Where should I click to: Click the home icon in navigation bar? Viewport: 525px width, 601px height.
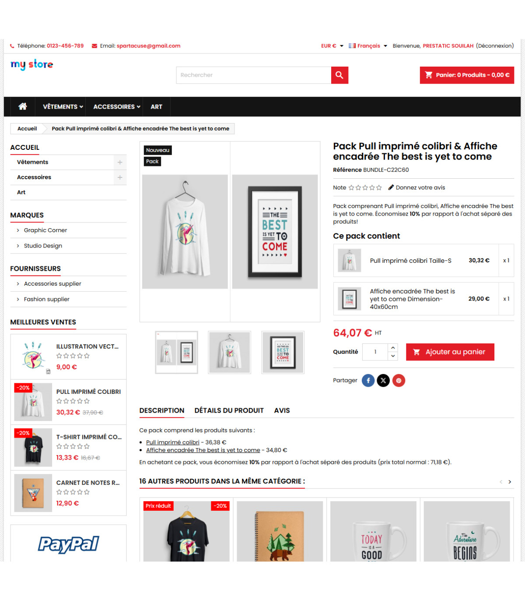(x=23, y=106)
